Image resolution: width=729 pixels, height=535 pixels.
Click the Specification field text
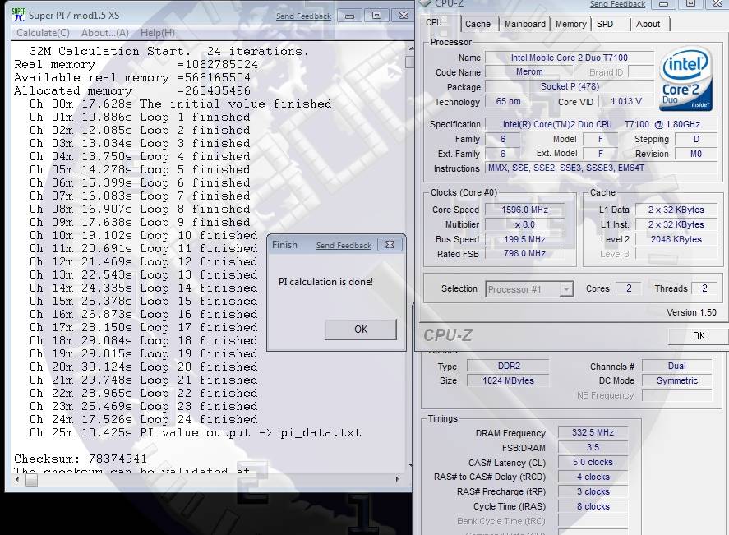(601, 125)
